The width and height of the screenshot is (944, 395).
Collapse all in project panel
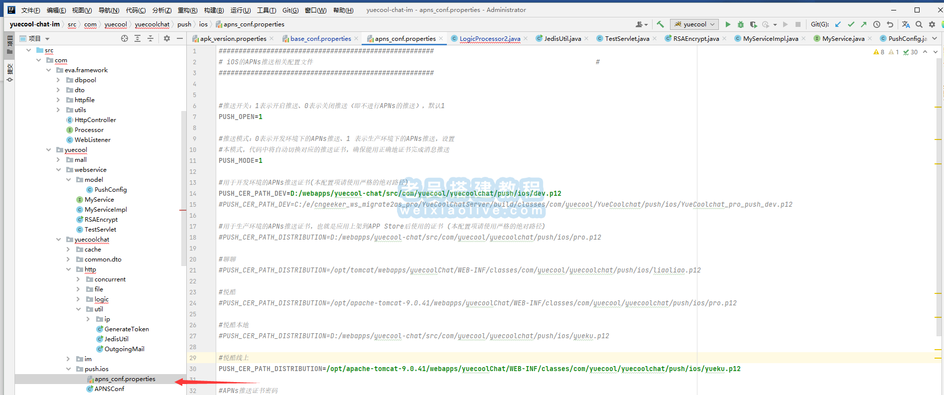pos(150,38)
